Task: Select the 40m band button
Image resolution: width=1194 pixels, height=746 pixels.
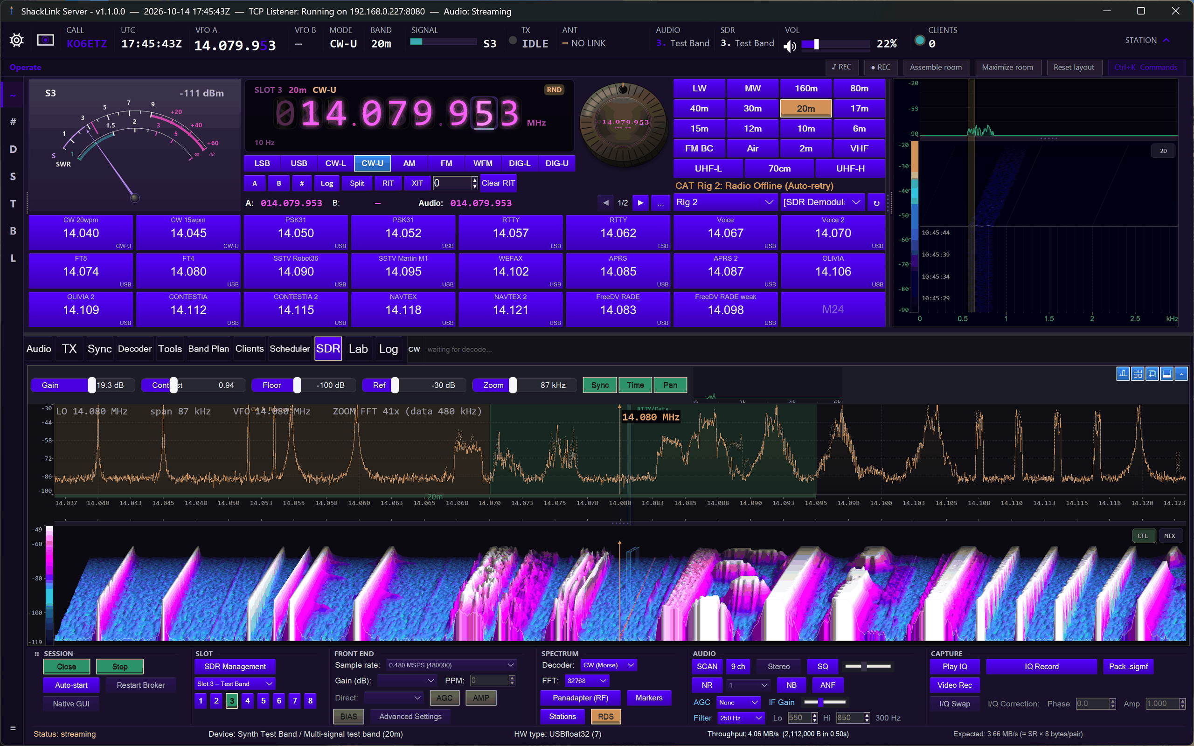Action: pos(699,109)
